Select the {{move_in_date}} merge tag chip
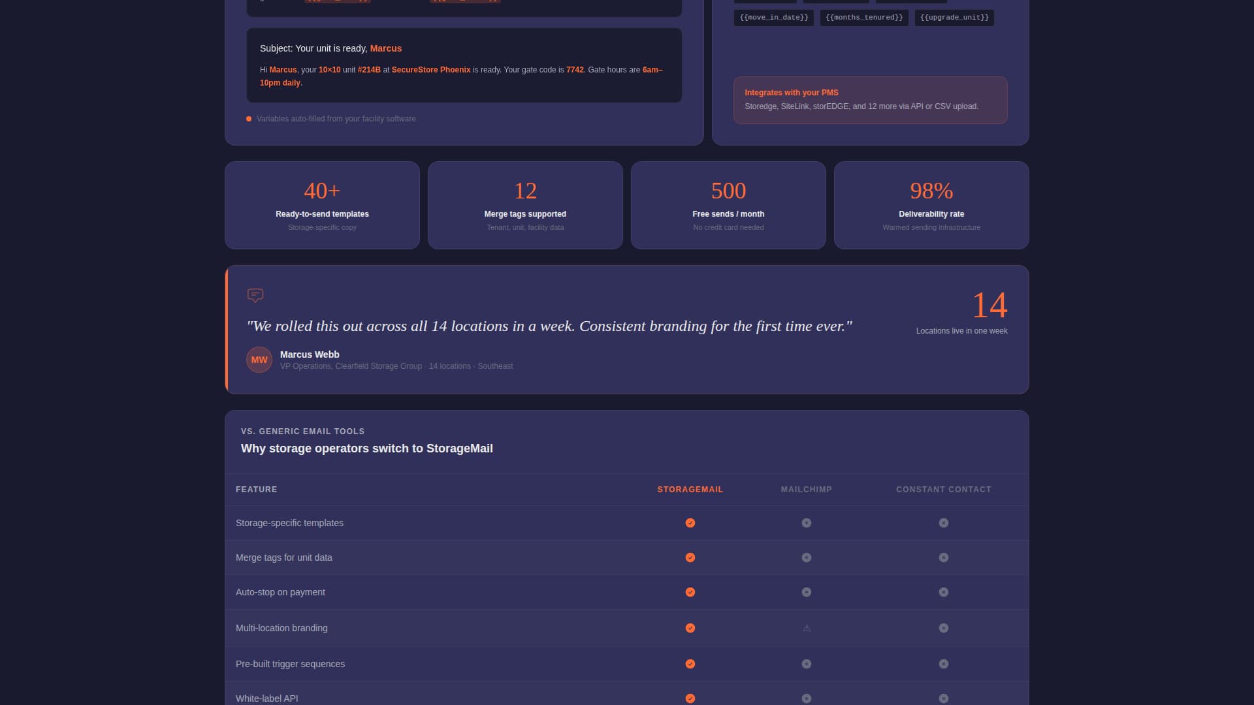 (x=774, y=18)
